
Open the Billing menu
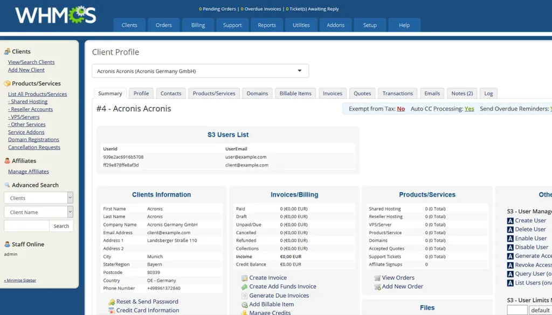coord(198,25)
